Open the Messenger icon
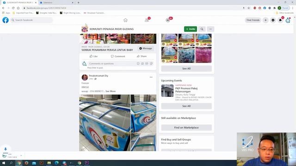Image resolution: width=296 pixels, height=166 pixels. tap(273, 20)
